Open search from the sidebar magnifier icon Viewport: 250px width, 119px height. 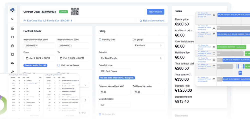point(12,19)
